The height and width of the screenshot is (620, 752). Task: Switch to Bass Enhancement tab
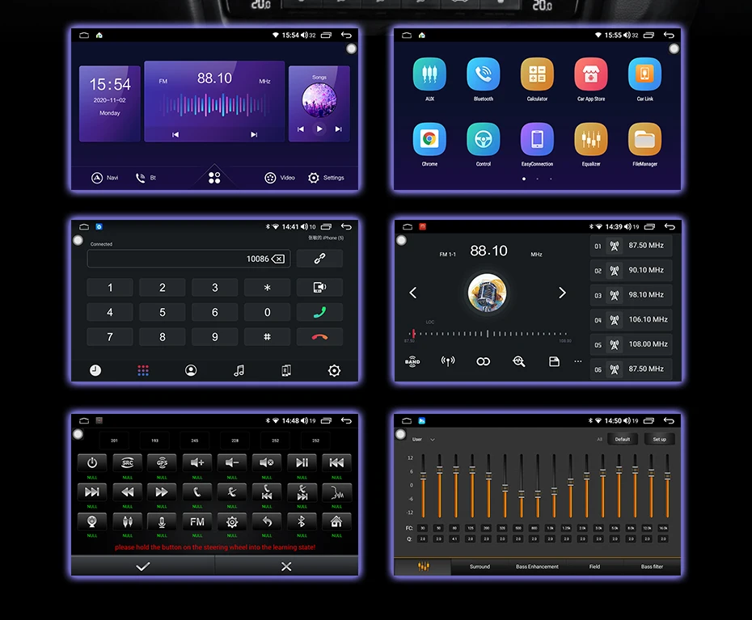click(537, 567)
